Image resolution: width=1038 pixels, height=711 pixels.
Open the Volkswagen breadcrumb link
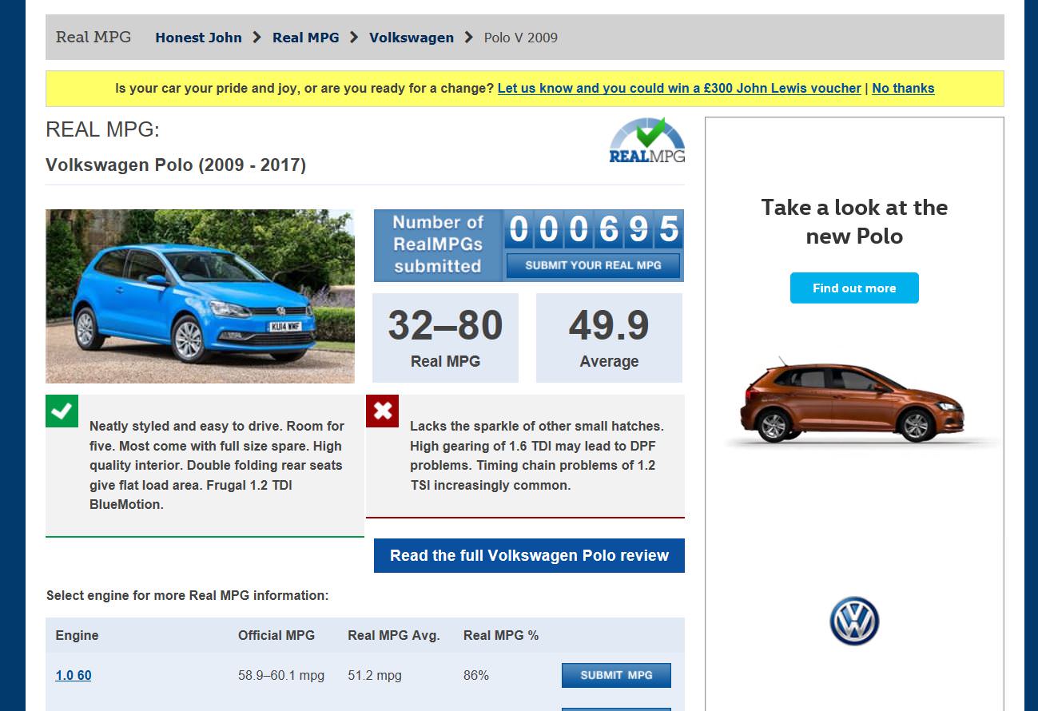tap(411, 38)
